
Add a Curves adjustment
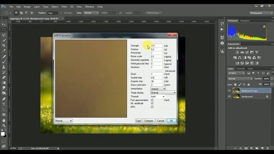coord(247,52)
